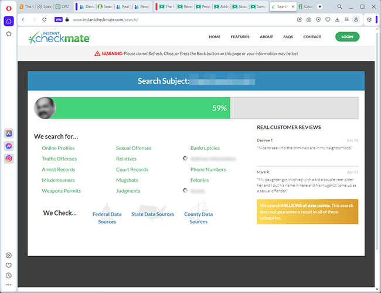Image resolution: width=381 pixels, height=293 pixels.
Task: Click the Arrest Records item
Action: (x=58, y=169)
